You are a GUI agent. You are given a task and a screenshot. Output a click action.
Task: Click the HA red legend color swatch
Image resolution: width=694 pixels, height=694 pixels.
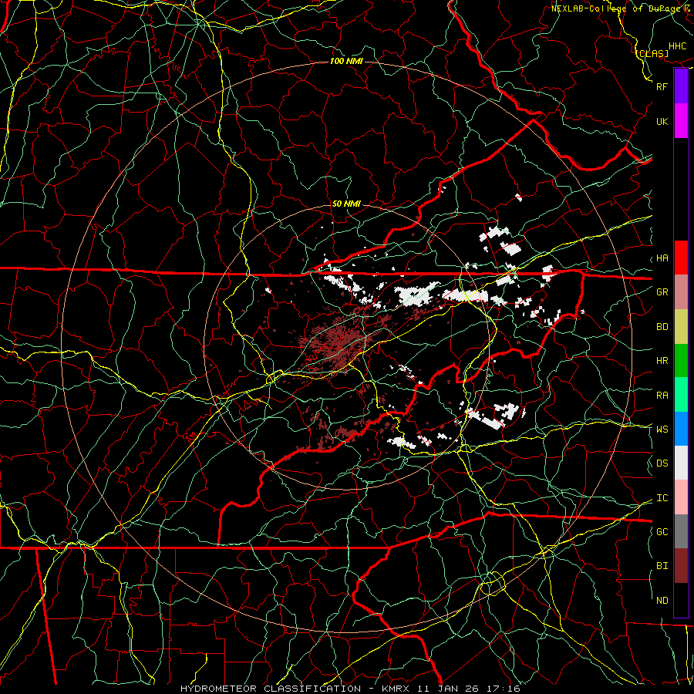coord(681,258)
